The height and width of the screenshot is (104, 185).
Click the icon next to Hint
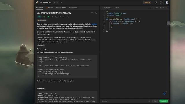[96, 13]
